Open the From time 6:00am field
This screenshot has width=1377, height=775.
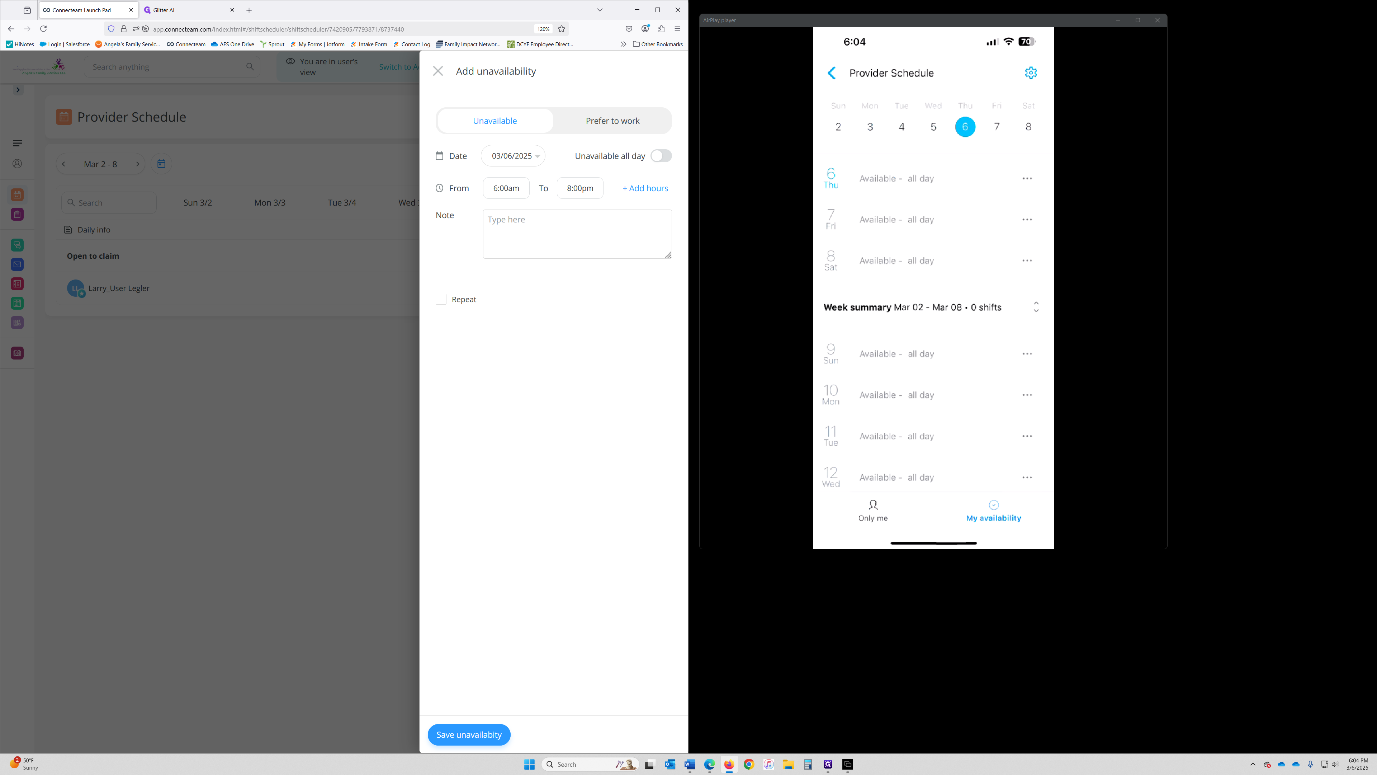pyautogui.click(x=506, y=188)
